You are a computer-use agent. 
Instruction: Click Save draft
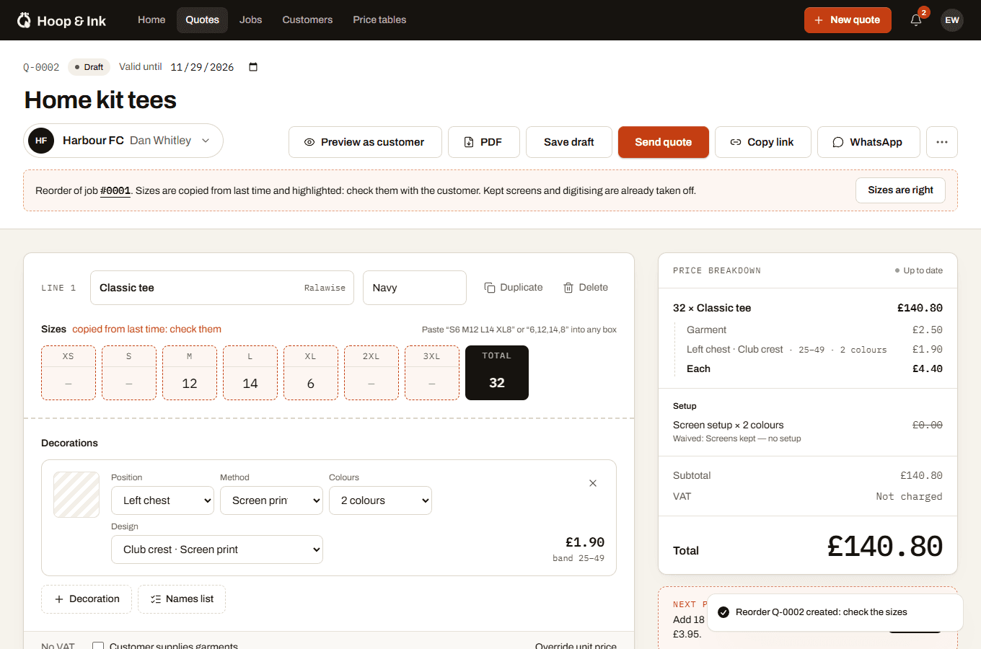click(569, 142)
